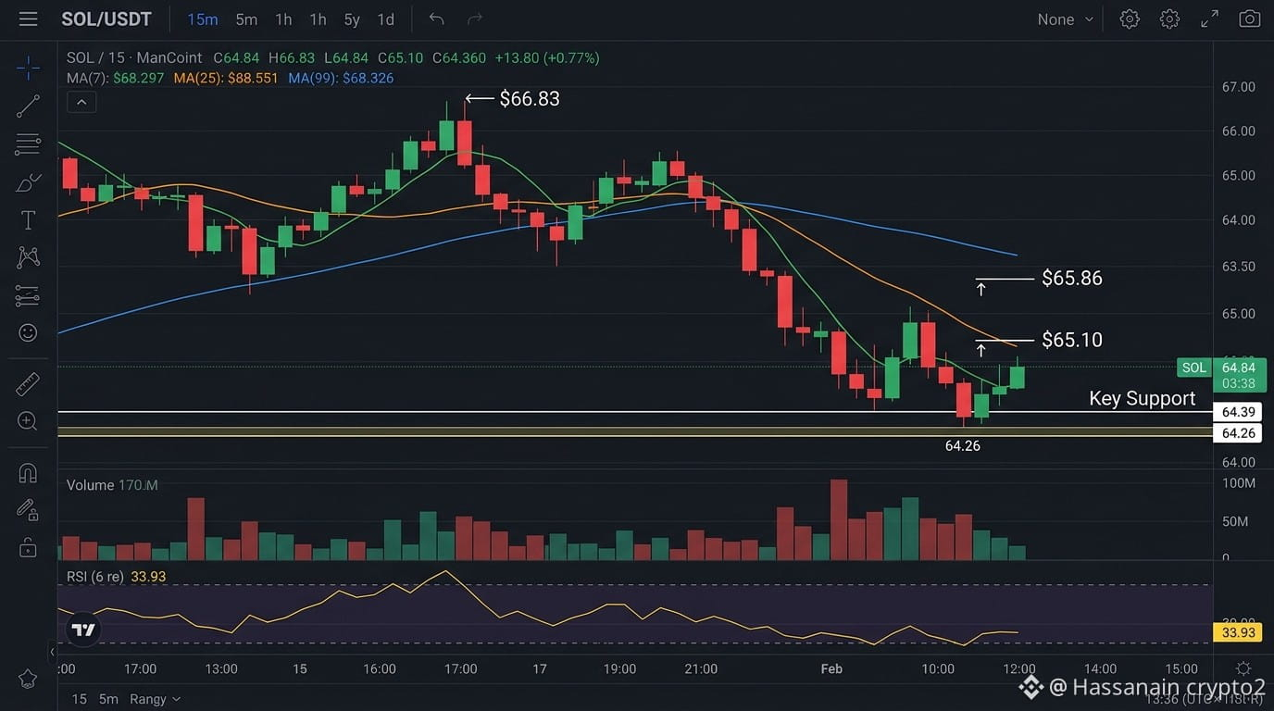Open the emoji sticker tool
Image resolution: width=1274 pixels, height=711 pixels.
click(28, 332)
